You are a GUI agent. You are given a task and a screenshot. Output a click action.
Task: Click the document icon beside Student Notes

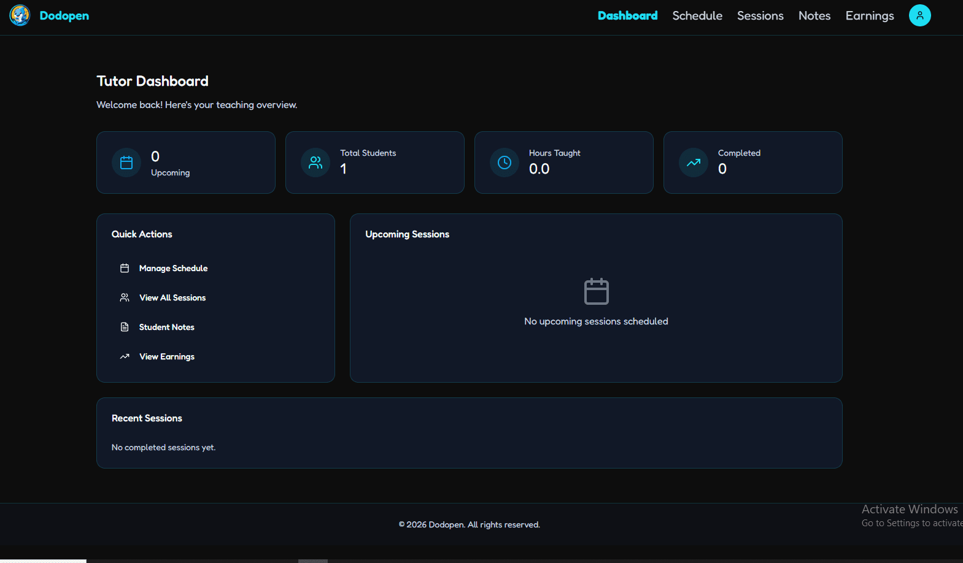tap(125, 327)
